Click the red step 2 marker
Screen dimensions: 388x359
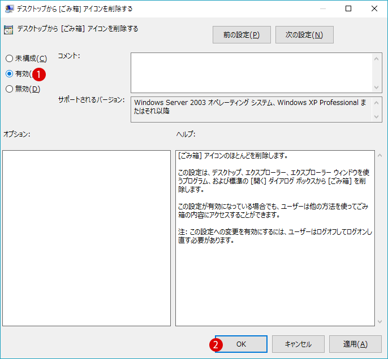click(215, 344)
